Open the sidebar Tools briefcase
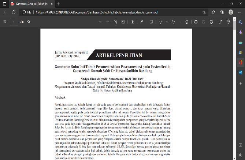 [241, 42]
